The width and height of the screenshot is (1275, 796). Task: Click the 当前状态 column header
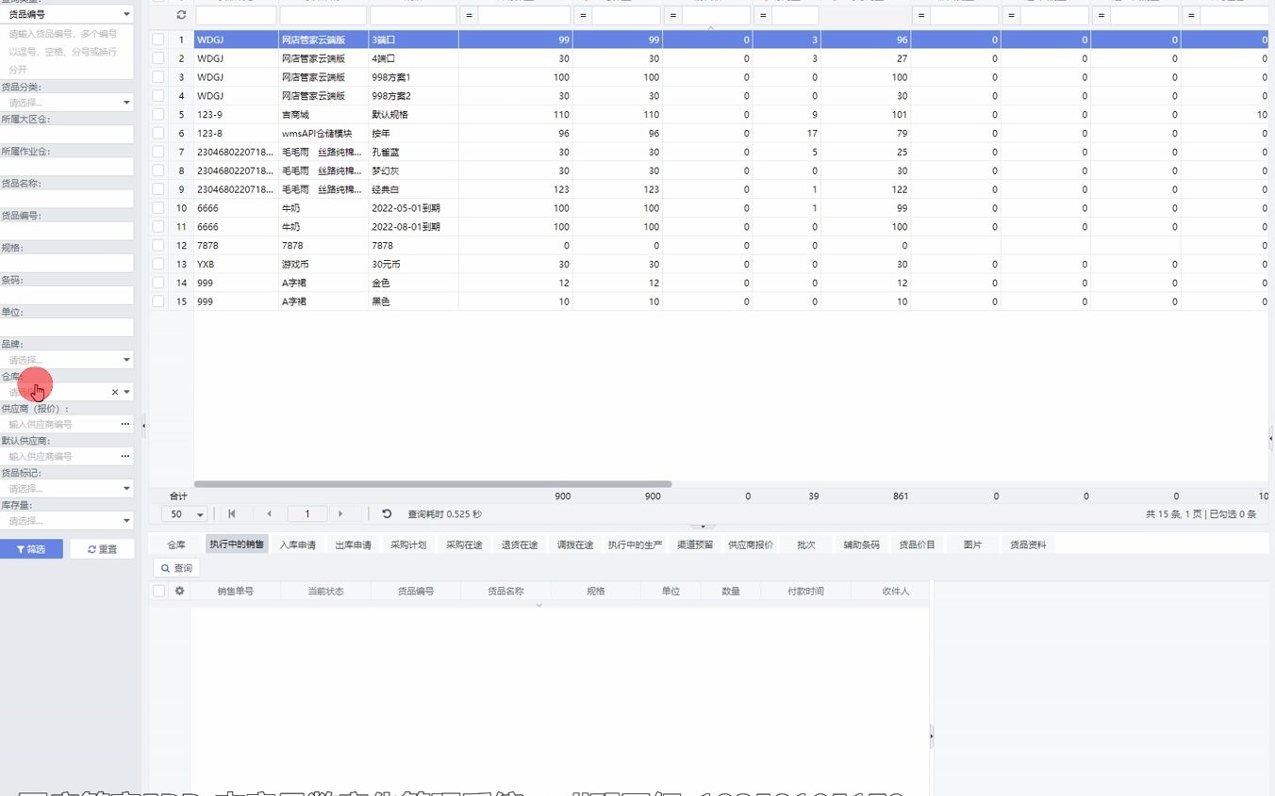(325, 591)
